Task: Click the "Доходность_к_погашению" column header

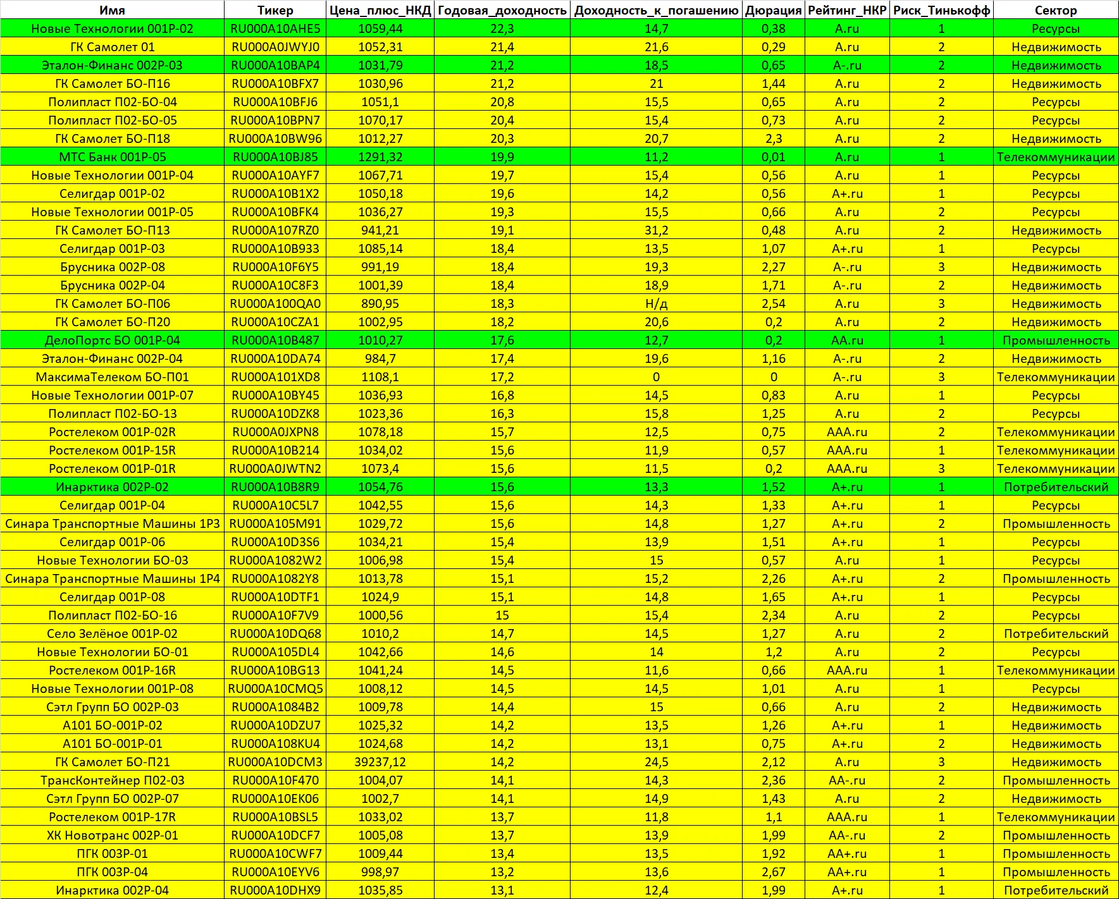Action: tap(656, 10)
